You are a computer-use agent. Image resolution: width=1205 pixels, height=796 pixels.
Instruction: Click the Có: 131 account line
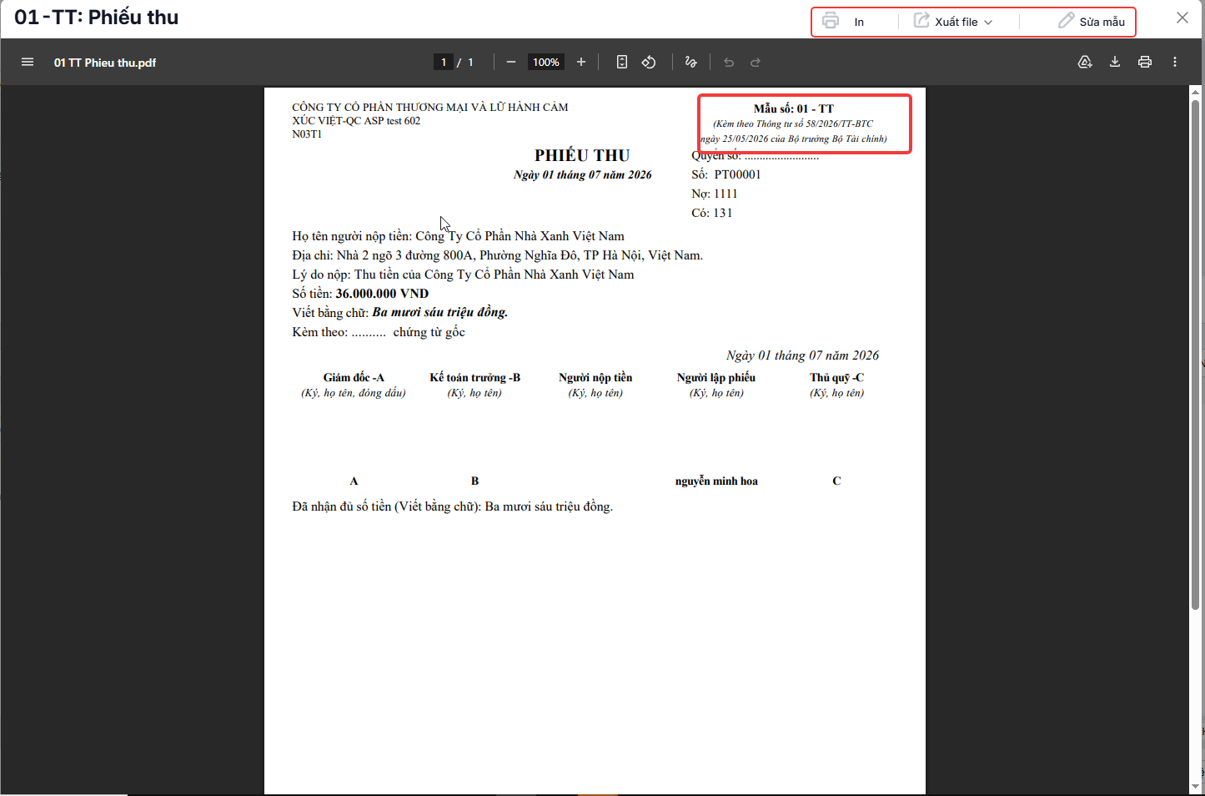(x=711, y=213)
